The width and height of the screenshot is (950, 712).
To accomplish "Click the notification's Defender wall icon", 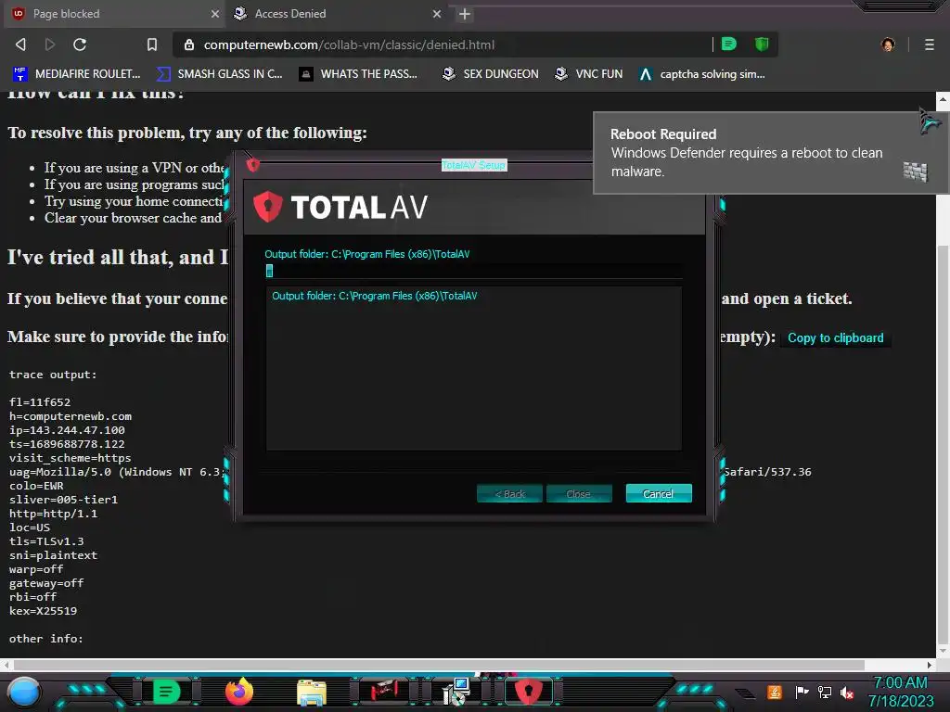I will click(915, 172).
